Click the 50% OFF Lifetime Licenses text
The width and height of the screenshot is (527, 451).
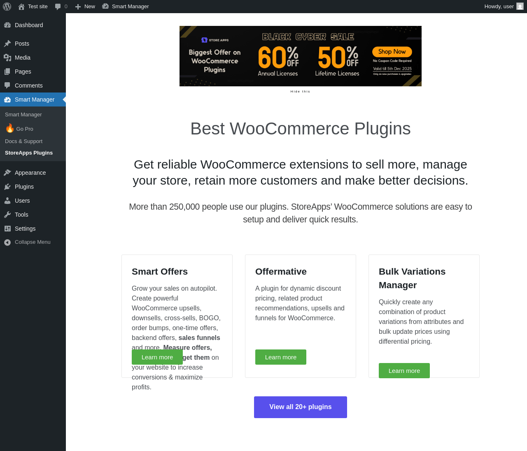point(337,61)
